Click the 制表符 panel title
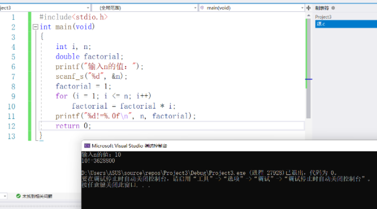The width and height of the screenshot is (377, 209). coord(322,8)
